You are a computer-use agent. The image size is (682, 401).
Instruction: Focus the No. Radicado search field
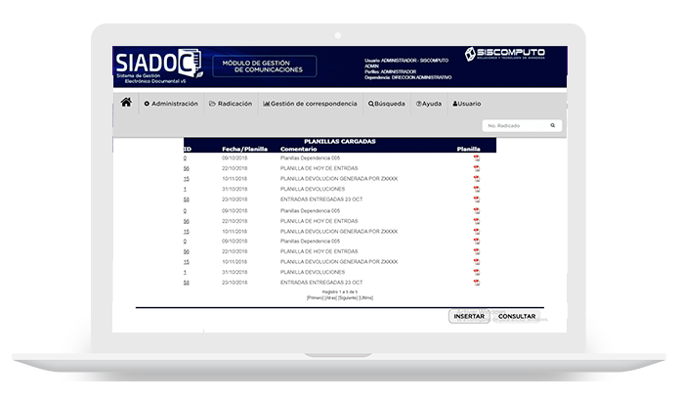[514, 126]
